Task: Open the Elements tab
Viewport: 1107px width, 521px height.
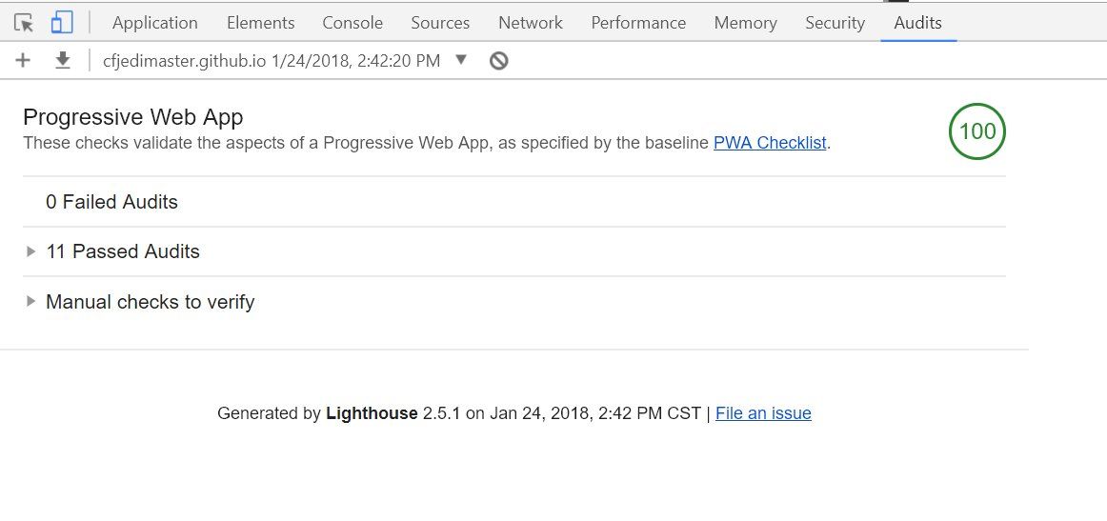Action: (260, 23)
